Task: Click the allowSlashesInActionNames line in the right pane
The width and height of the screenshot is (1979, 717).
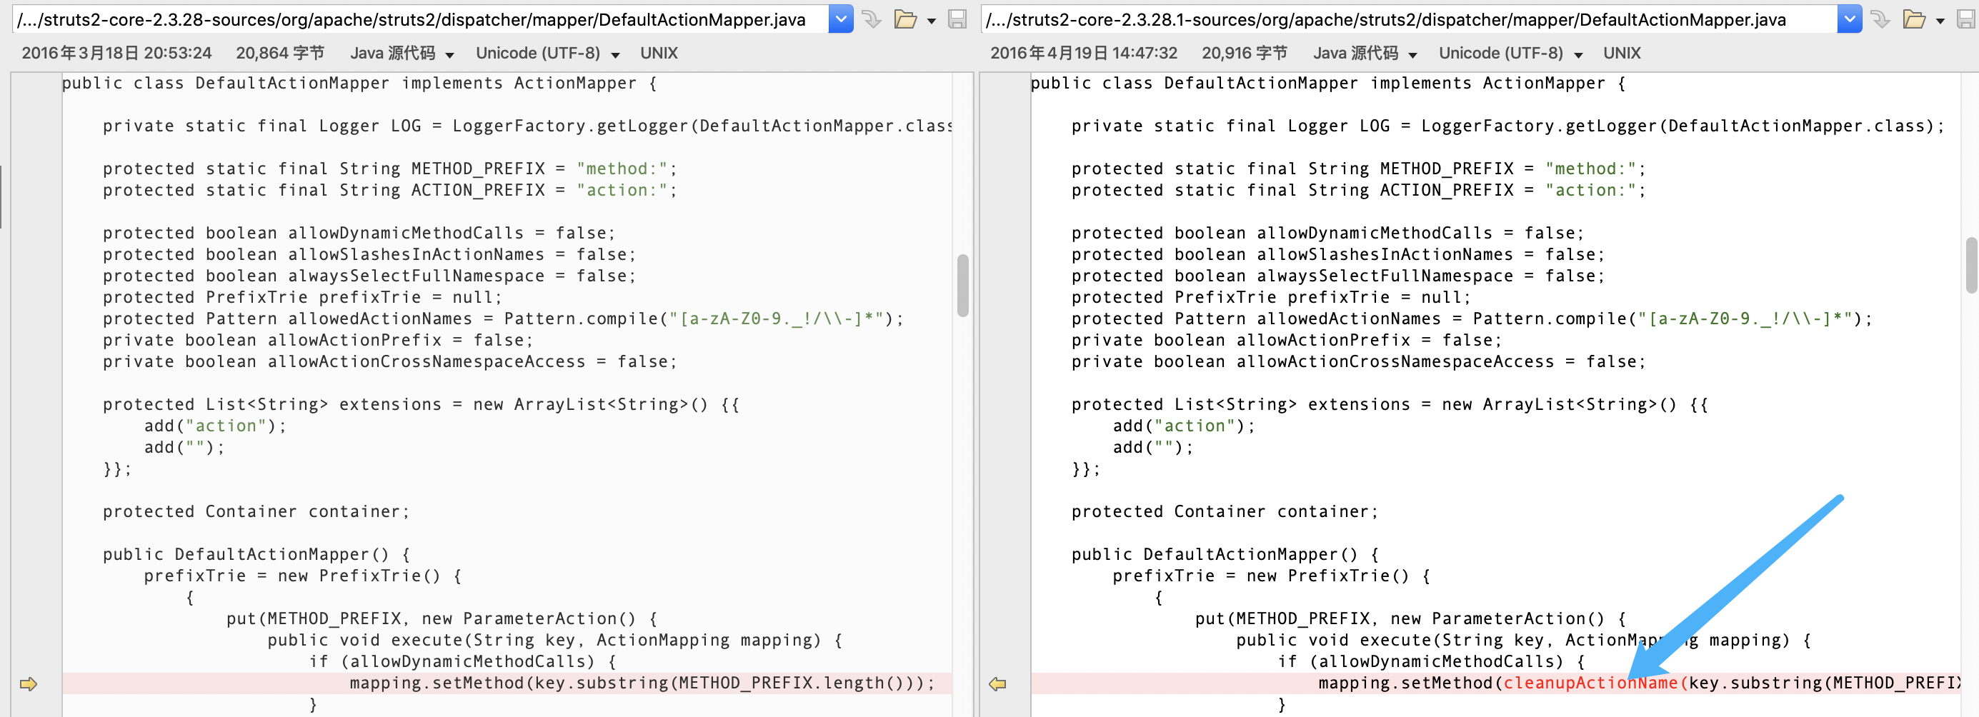Action: 1338,255
